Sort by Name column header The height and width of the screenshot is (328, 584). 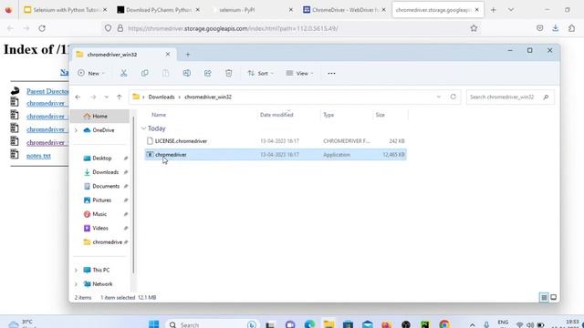(159, 115)
